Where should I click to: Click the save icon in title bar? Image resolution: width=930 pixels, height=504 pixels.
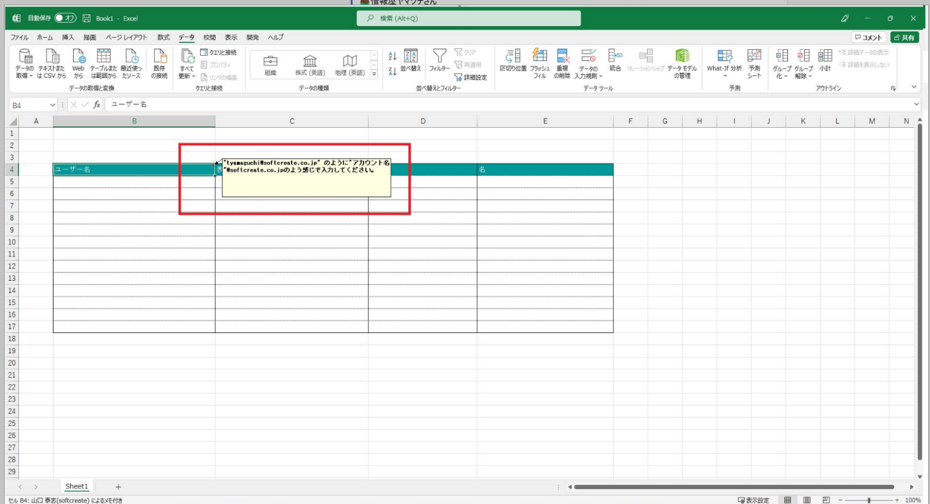coord(87,18)
